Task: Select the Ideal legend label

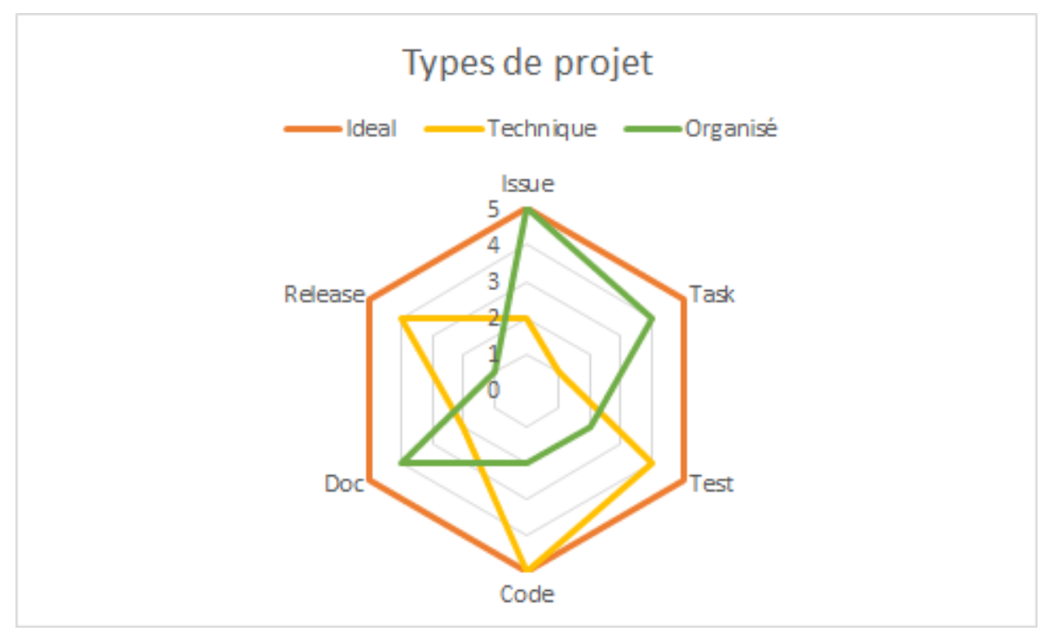Action: 370,129
